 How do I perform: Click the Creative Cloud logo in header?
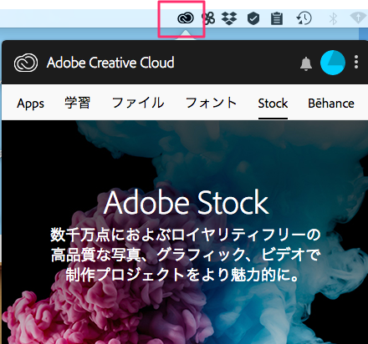click(26, 63)
